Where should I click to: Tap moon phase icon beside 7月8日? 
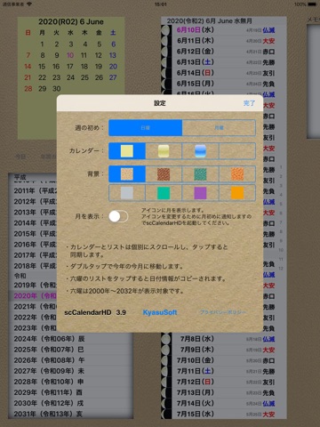pos(166,339)
